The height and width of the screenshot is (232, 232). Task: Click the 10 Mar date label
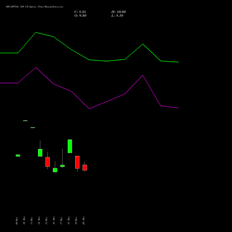point(24,220)
